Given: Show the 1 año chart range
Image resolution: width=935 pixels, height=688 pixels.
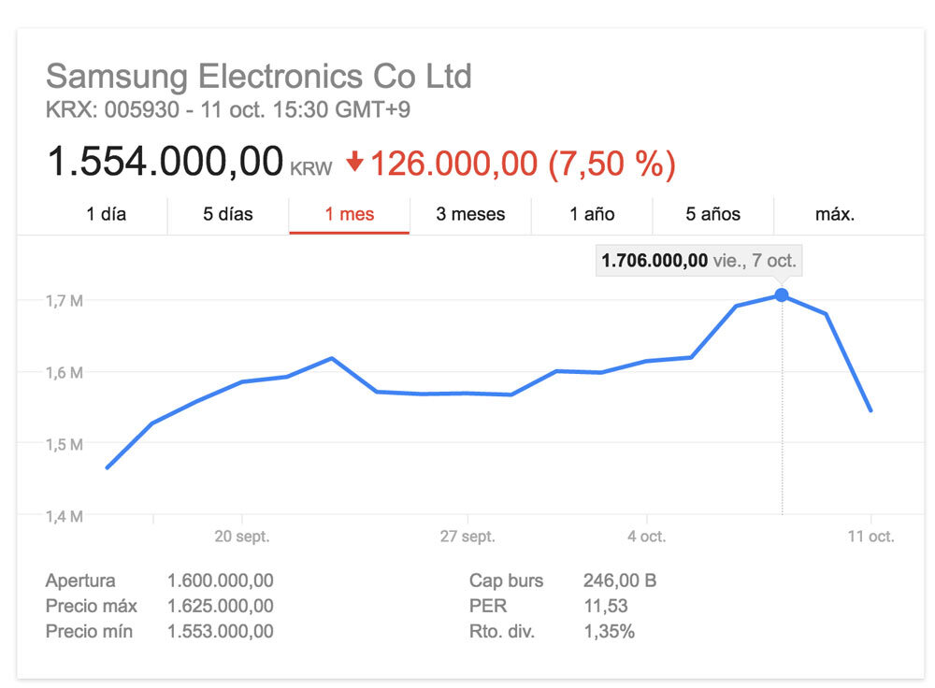Looking at the screenshot, I should pos(592,214).
